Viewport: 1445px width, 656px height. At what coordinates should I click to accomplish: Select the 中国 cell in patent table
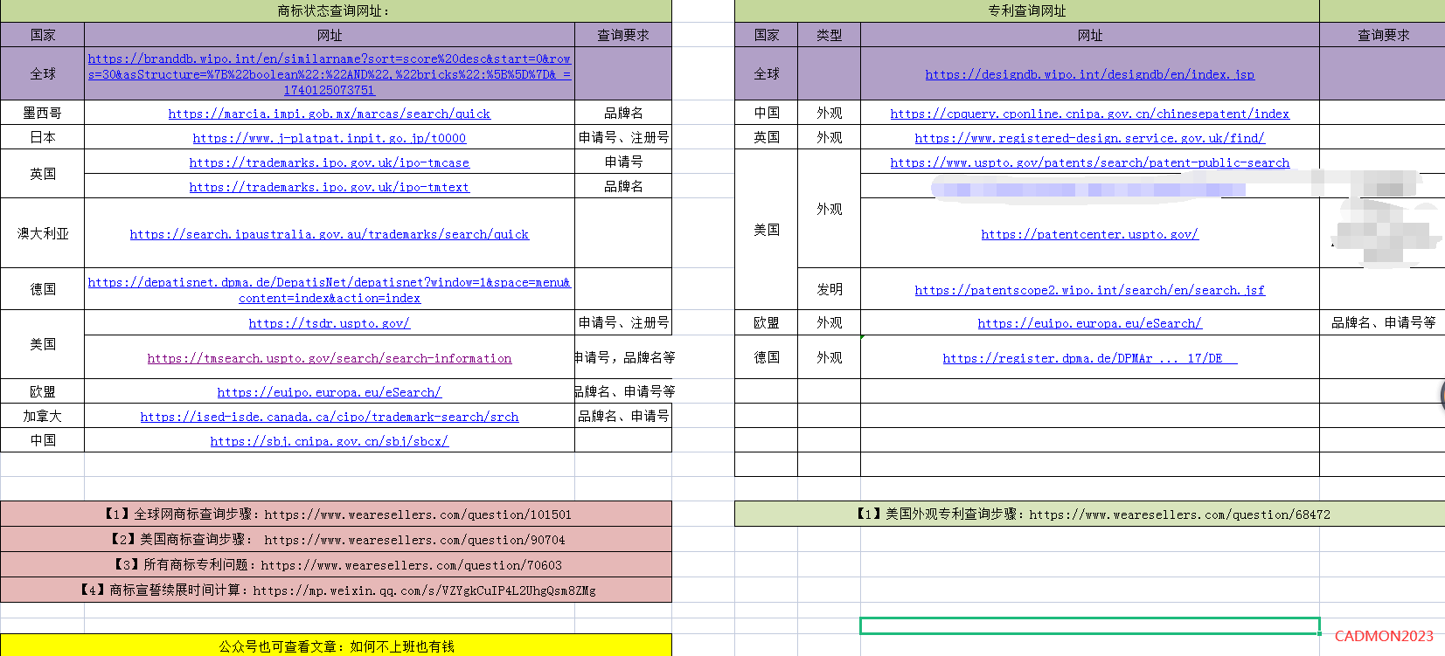pos(767,113)
